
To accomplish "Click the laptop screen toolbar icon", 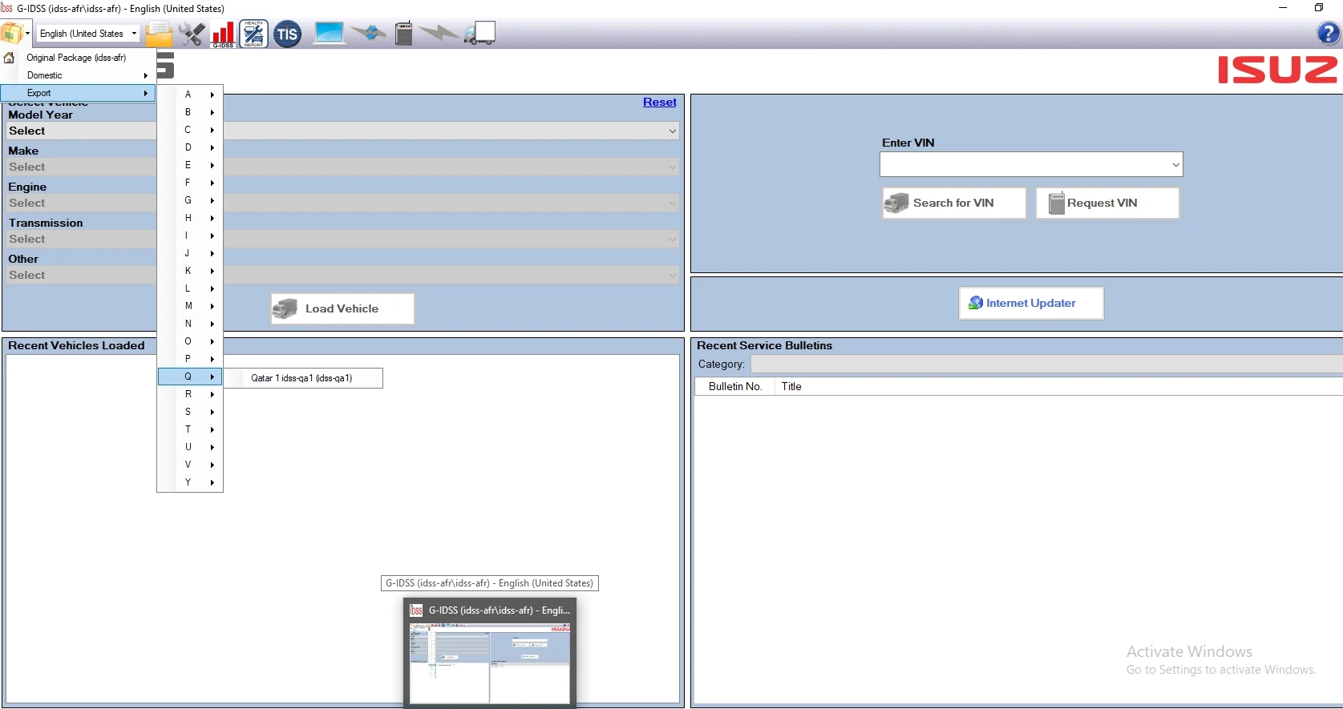I will point(329,34).
